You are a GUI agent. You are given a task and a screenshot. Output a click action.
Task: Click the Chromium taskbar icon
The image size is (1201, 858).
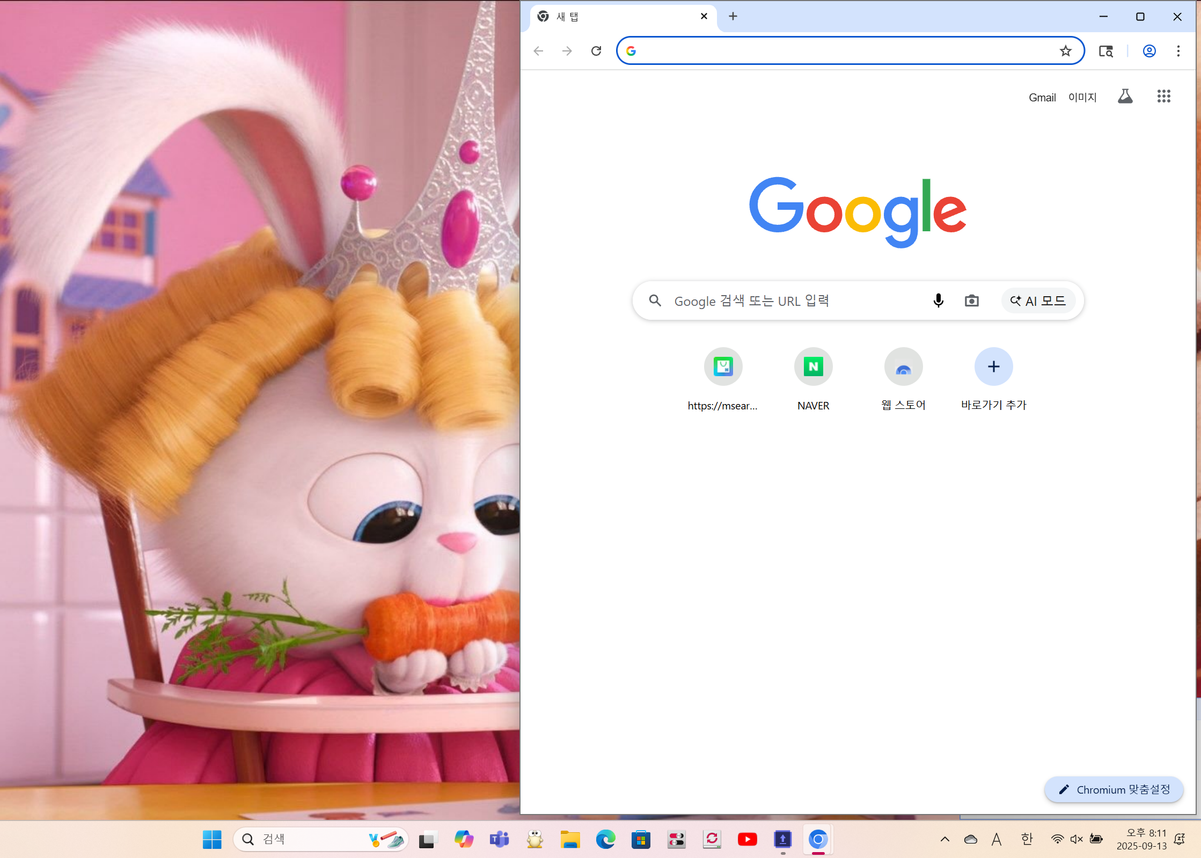click(818, 839)
